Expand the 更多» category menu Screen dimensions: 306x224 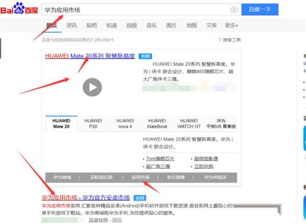[231, 26]
